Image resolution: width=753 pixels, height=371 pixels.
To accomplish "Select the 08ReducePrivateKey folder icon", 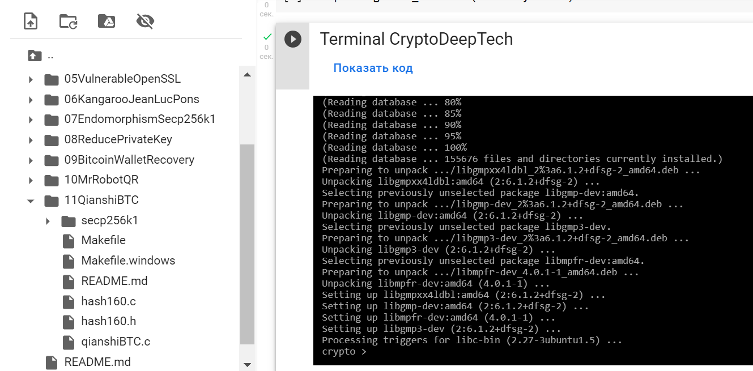I will 52,140.
